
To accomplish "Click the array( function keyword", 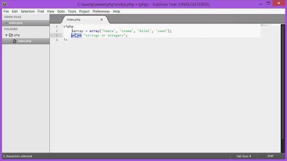I will (95, 31).
